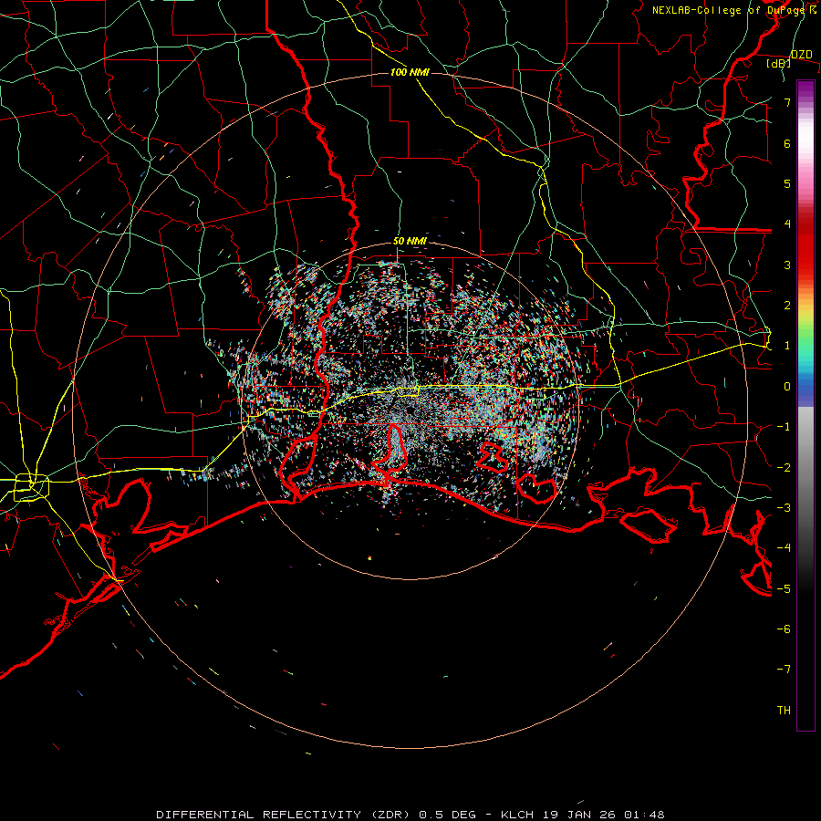Click the positive 3 value on the scale
The height and width of the screenshot is (821, 821).
coord(787,265)
